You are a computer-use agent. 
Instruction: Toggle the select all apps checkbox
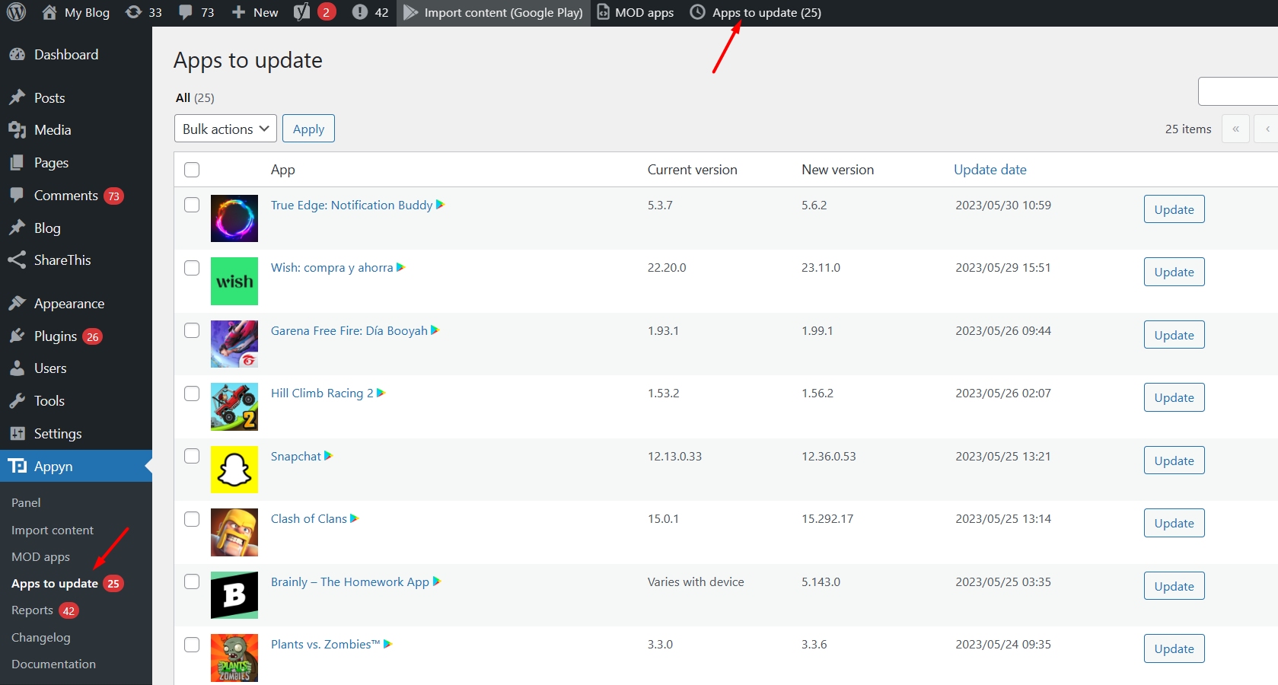click(192, 170)
